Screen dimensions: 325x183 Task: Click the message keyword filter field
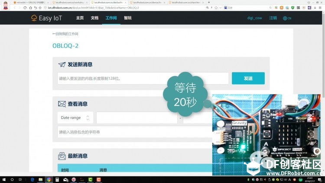(x=135, y=132)
